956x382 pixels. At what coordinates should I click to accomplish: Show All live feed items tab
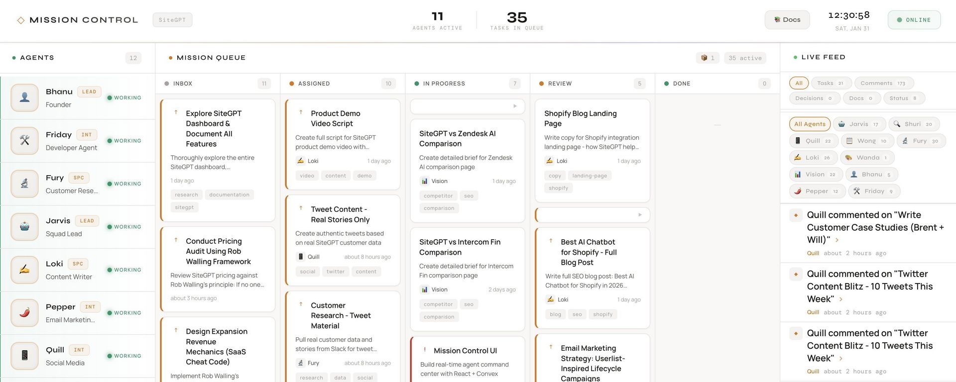[799, 83]
